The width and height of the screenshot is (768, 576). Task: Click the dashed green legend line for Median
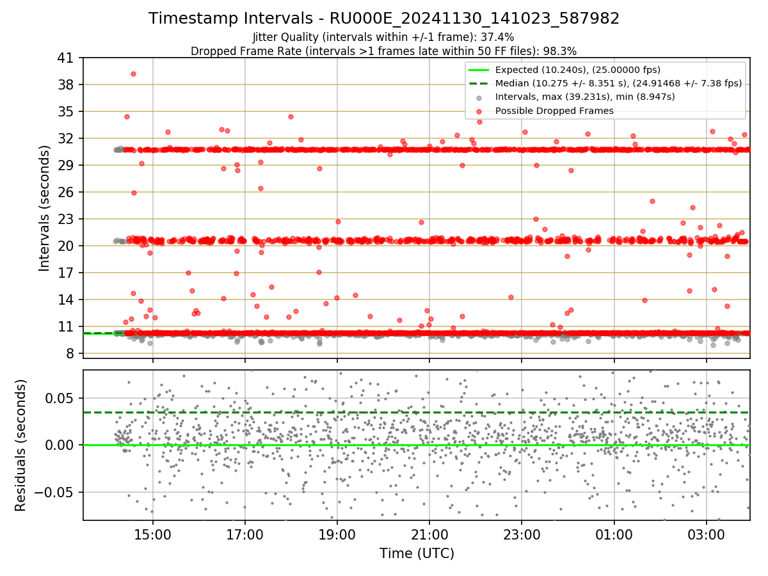(479, 83)
